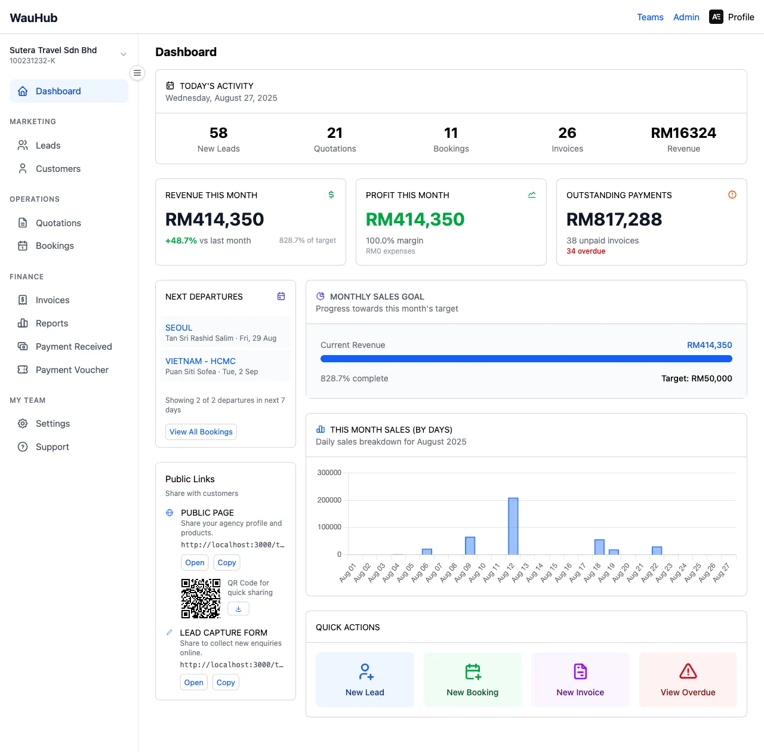Click the Invoices icon under Finance
Image resolution: width=764 pixels, height=752 pixels.
[x=23, y=300]
